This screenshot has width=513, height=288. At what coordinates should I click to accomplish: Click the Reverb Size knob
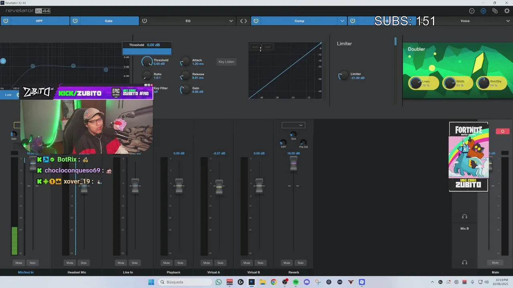(293, 134)
